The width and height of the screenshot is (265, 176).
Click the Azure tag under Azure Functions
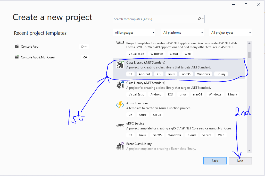[x=143, y=115]
